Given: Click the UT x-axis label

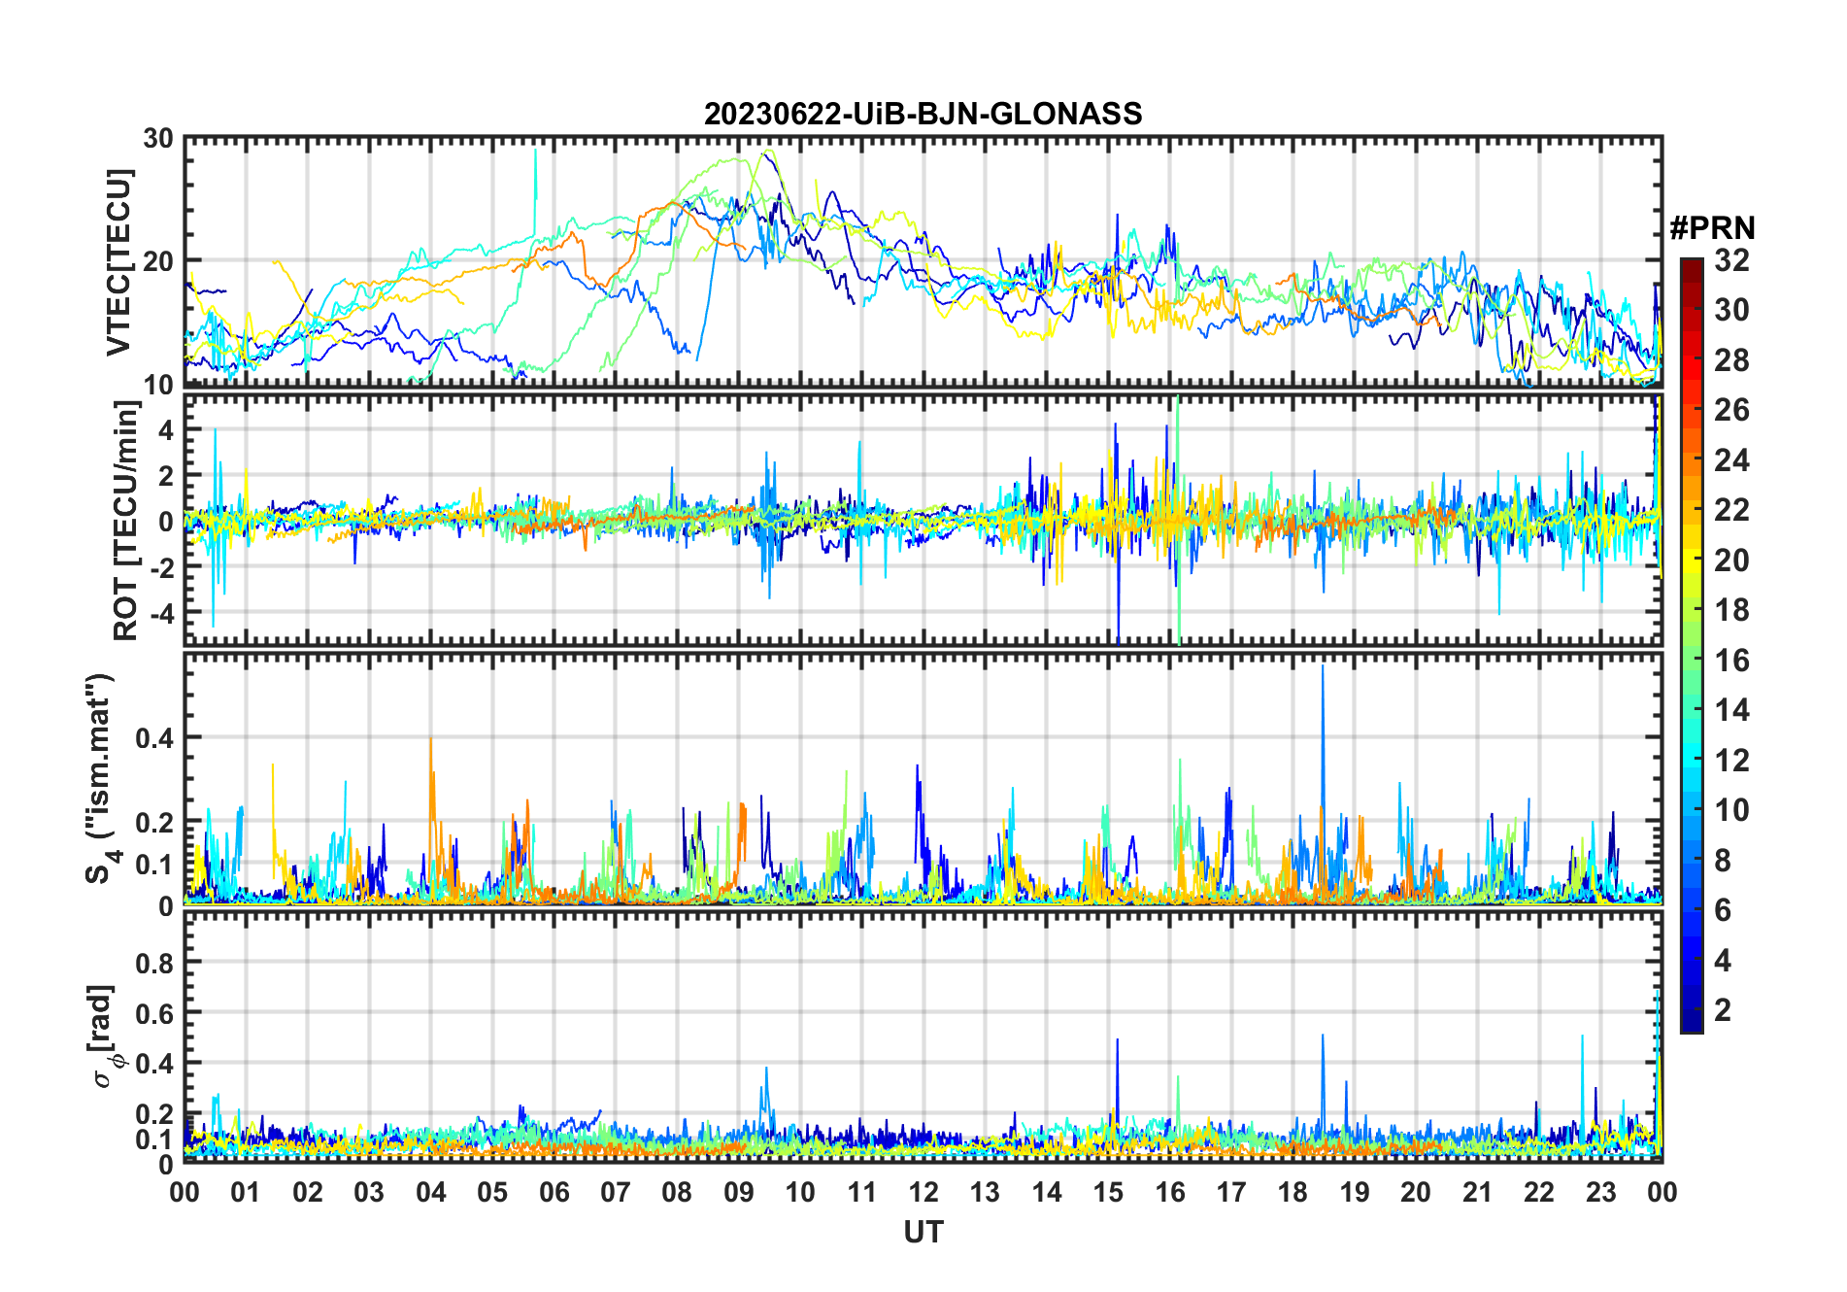Looking at the screenshot, I should pyautogui.click(x=923, y=1232).
